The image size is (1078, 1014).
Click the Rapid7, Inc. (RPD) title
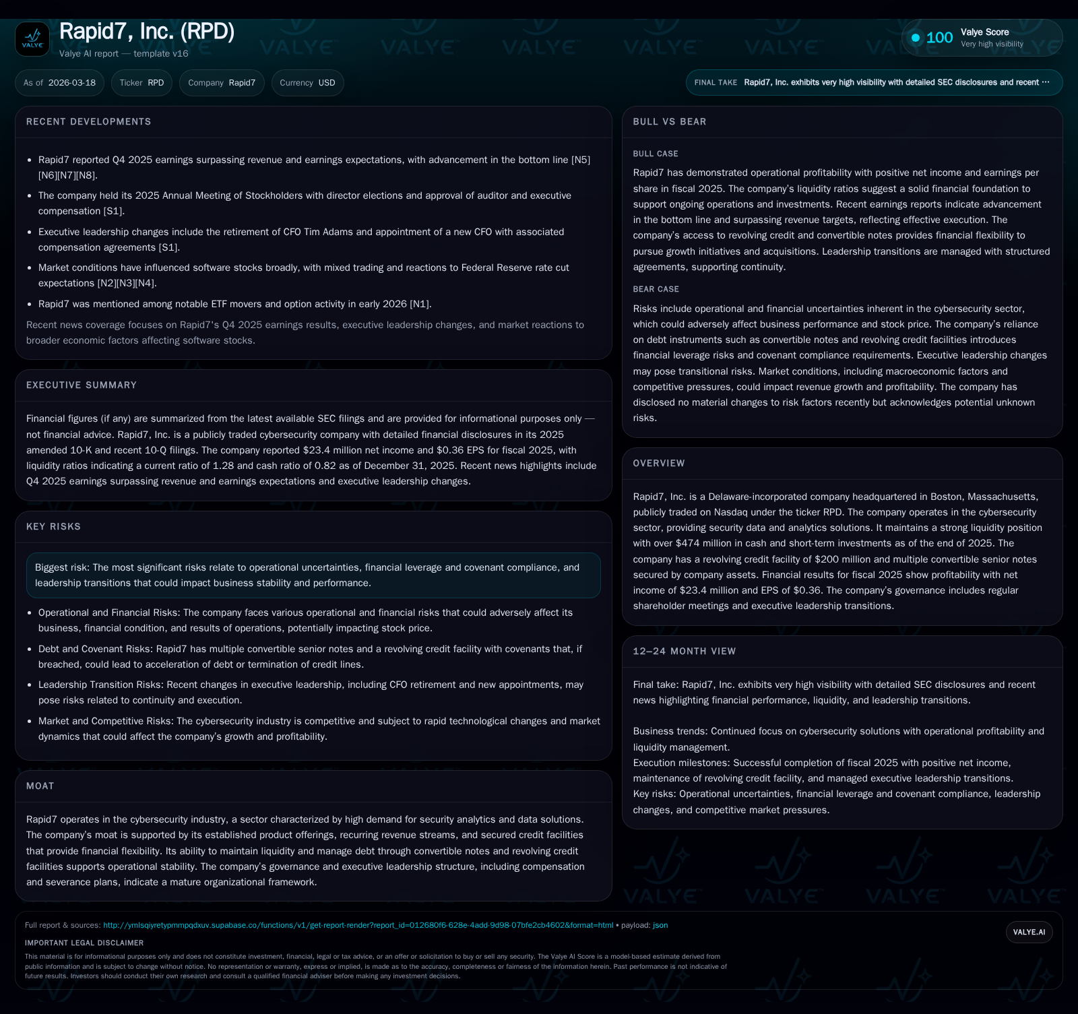[x=147, y=31]
